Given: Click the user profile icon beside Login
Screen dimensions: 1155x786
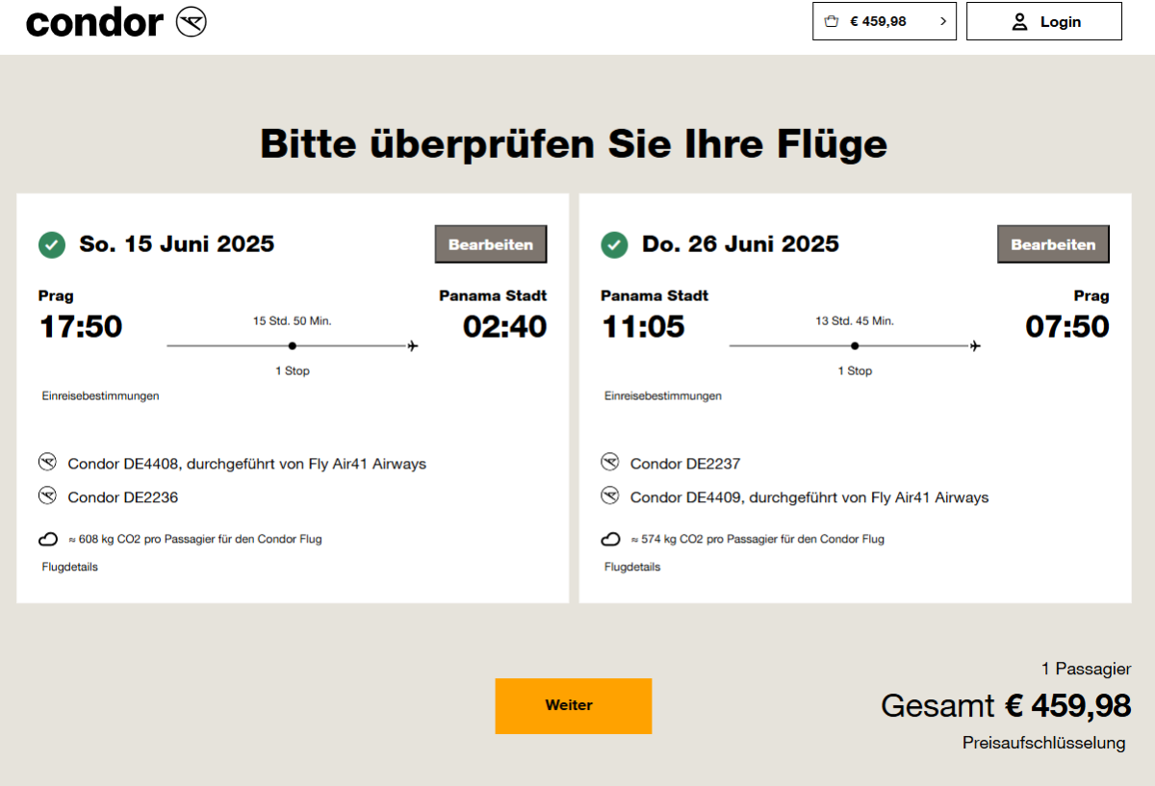Looking at the screenshot, I should pyautogui.click(x=1019, y=22).
